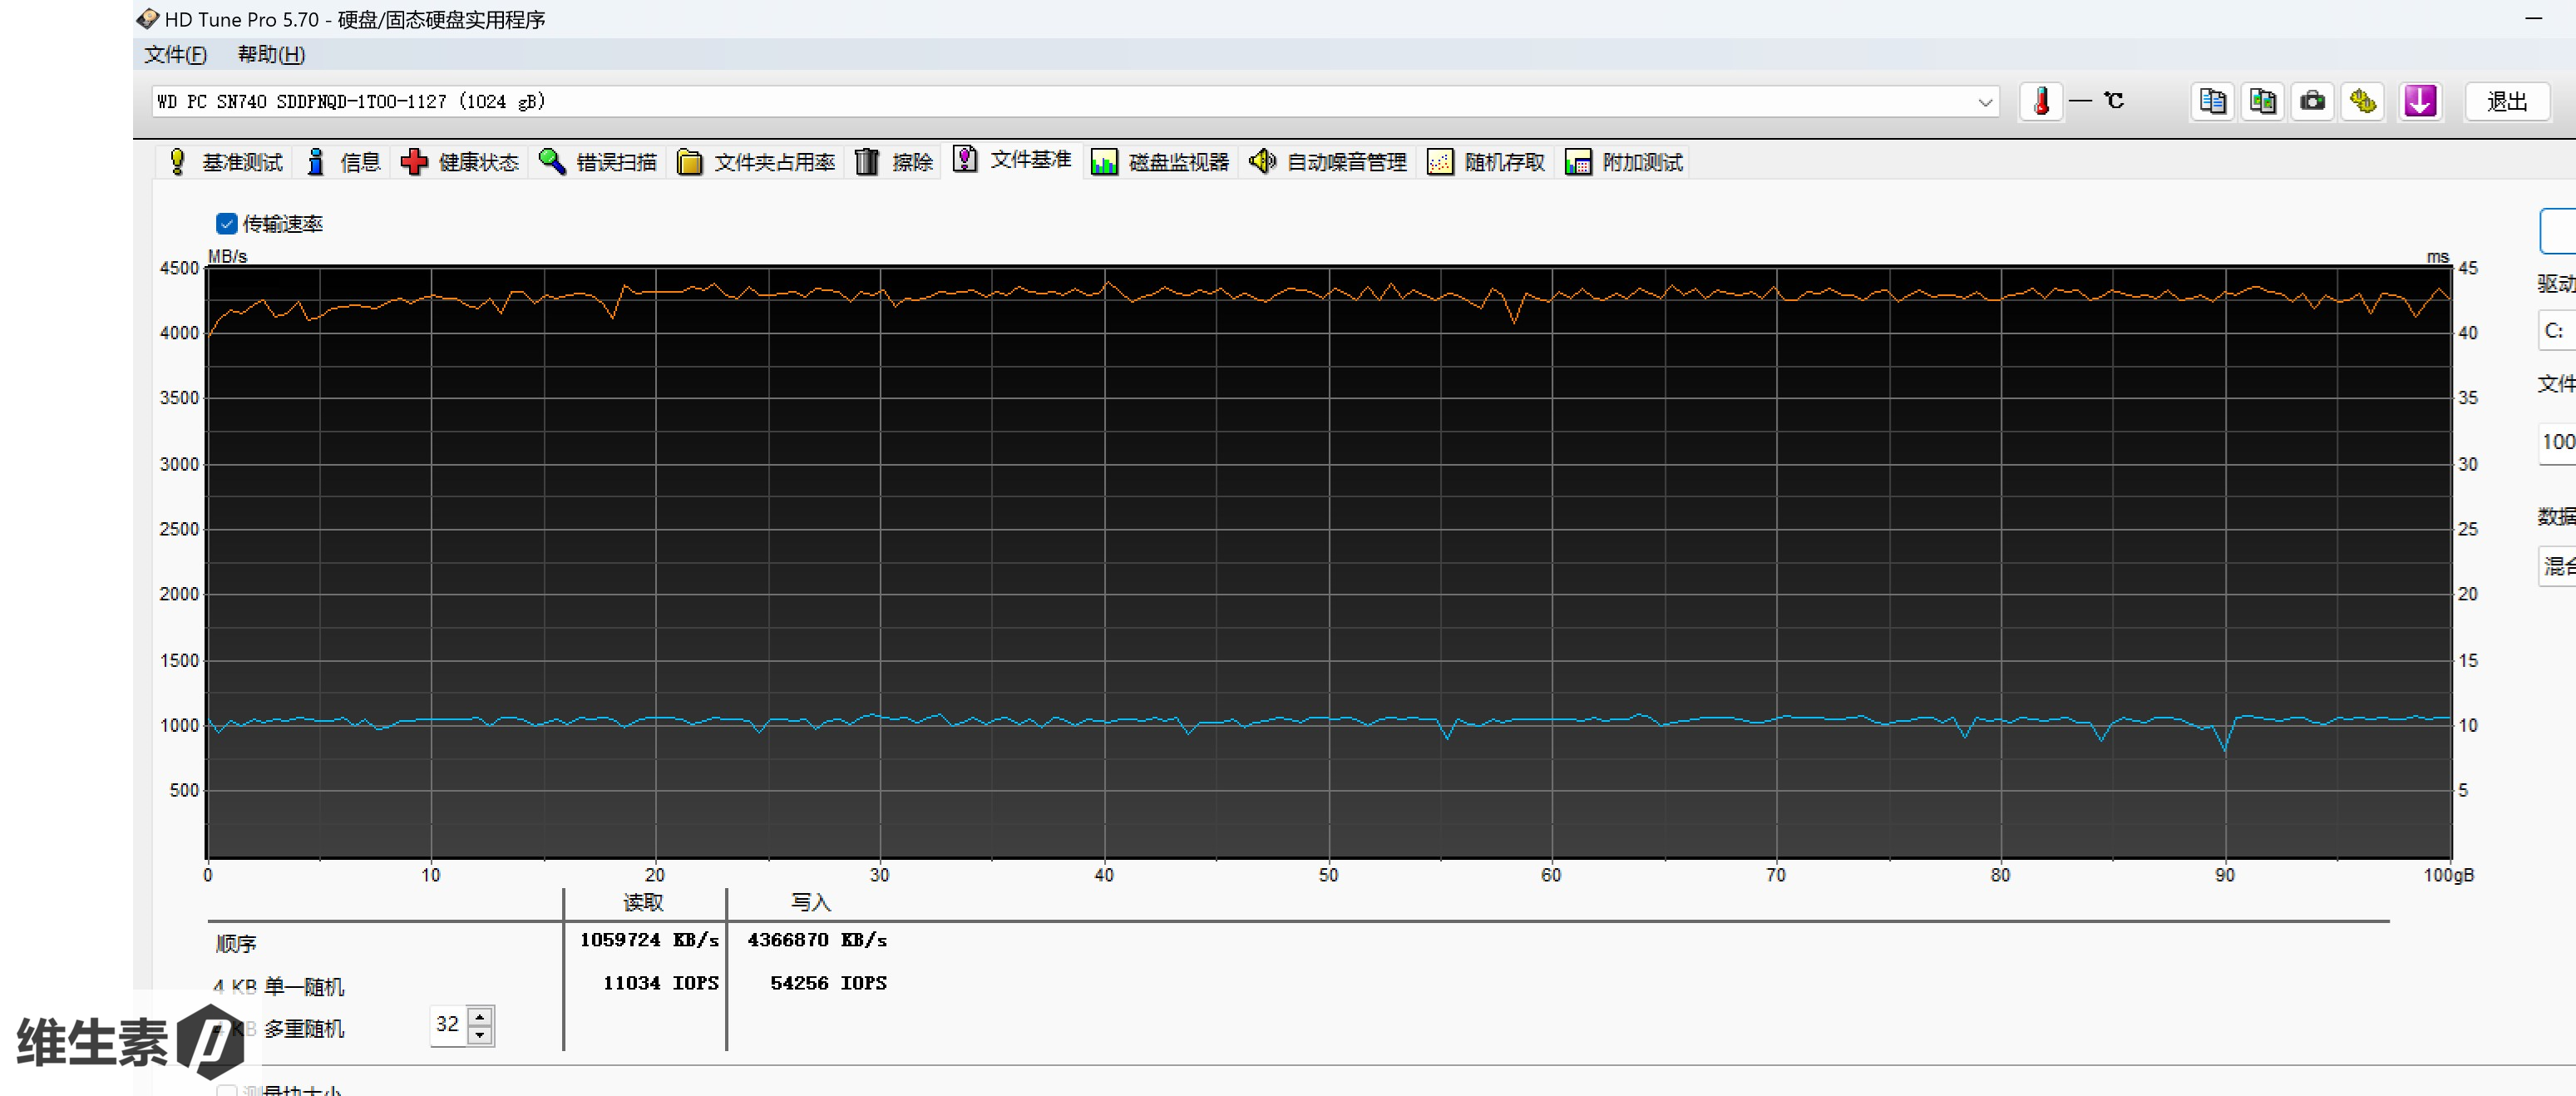Screen dimensions: 2576x1096
Task: Select the 随机存取 random access tab
Action: pos(1487,162)
